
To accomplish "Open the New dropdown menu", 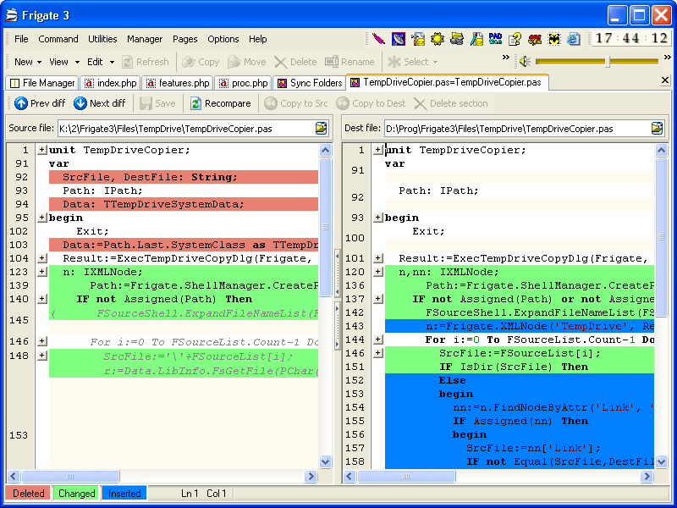I will pos(28,62).
